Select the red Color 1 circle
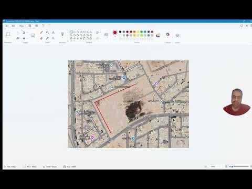Screen dimensions: 252x189 coord(115,33)
